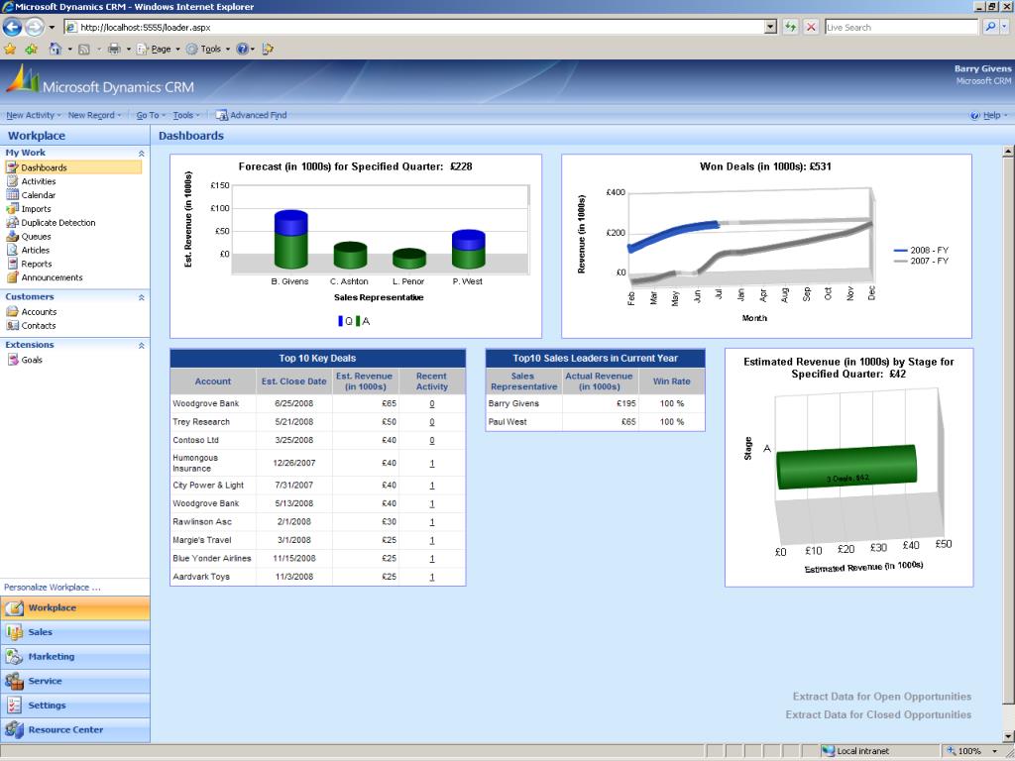Click Extract Data for Open Opportunities

pos(881,697)
